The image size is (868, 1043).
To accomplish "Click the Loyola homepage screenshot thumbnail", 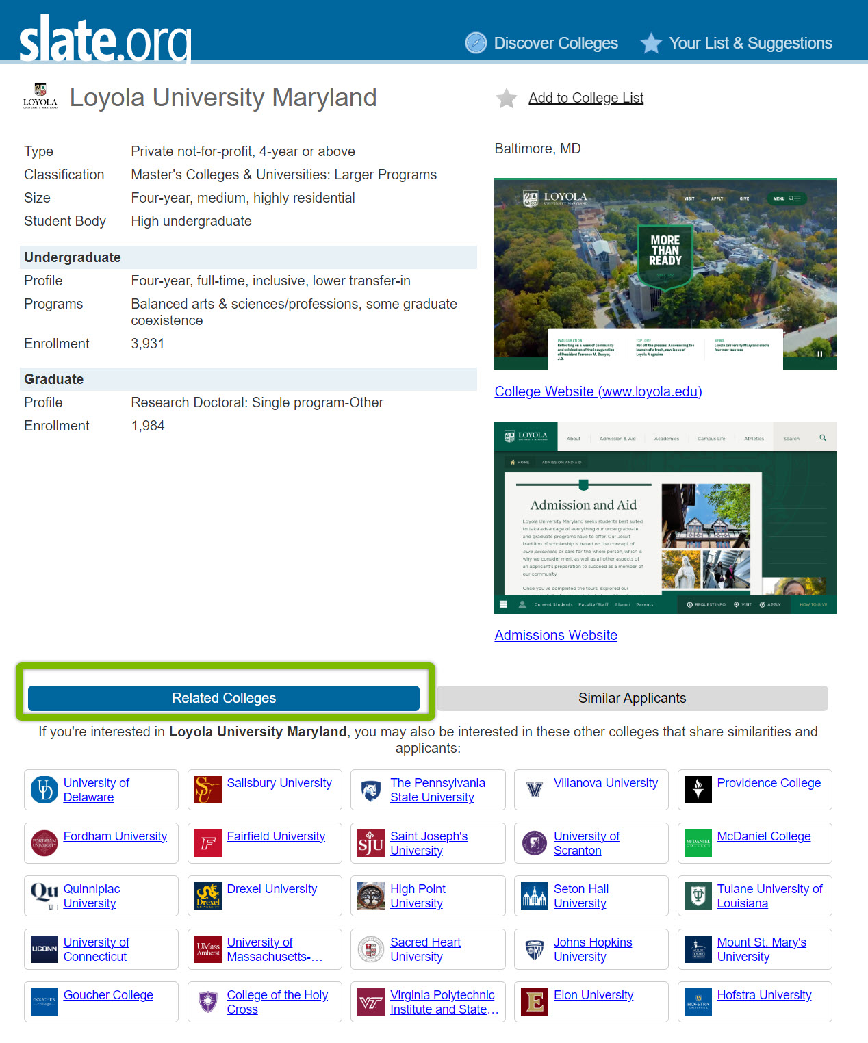I will [x=665, y=274].
